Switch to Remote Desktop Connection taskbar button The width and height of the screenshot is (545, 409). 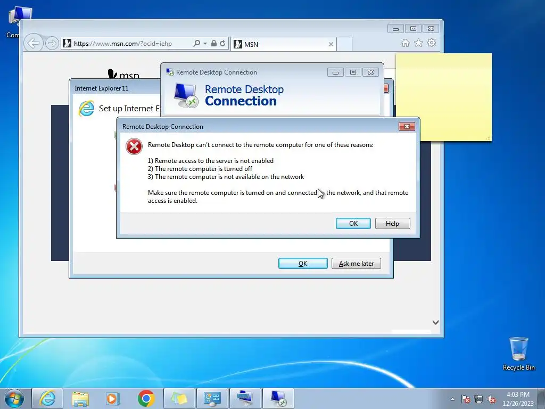coord(278,398)
